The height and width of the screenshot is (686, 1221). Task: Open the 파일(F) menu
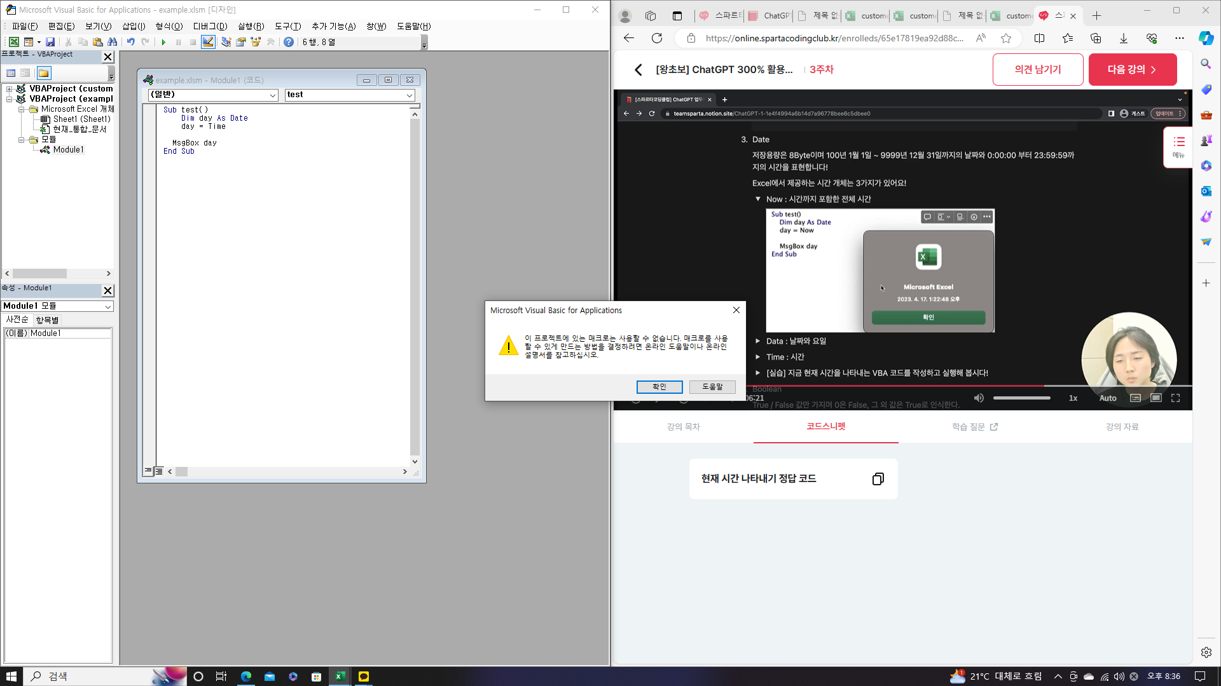point(25,26)
